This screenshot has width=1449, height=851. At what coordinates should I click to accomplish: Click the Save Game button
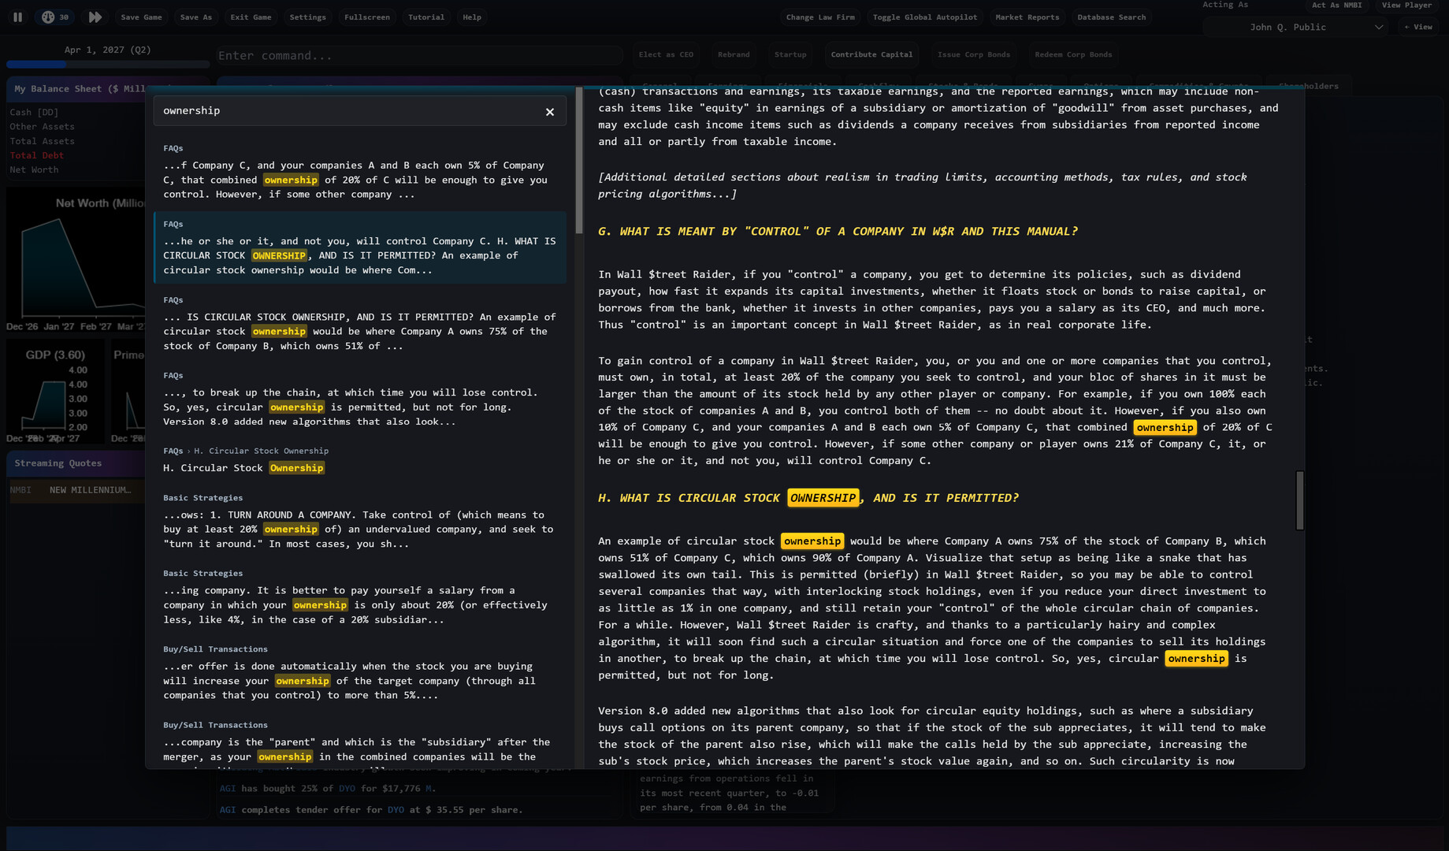point(141,17)
